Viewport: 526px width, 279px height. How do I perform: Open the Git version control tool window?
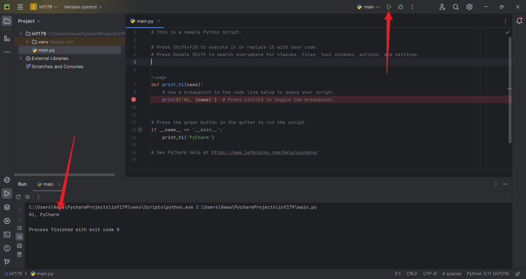coord(7,262)
